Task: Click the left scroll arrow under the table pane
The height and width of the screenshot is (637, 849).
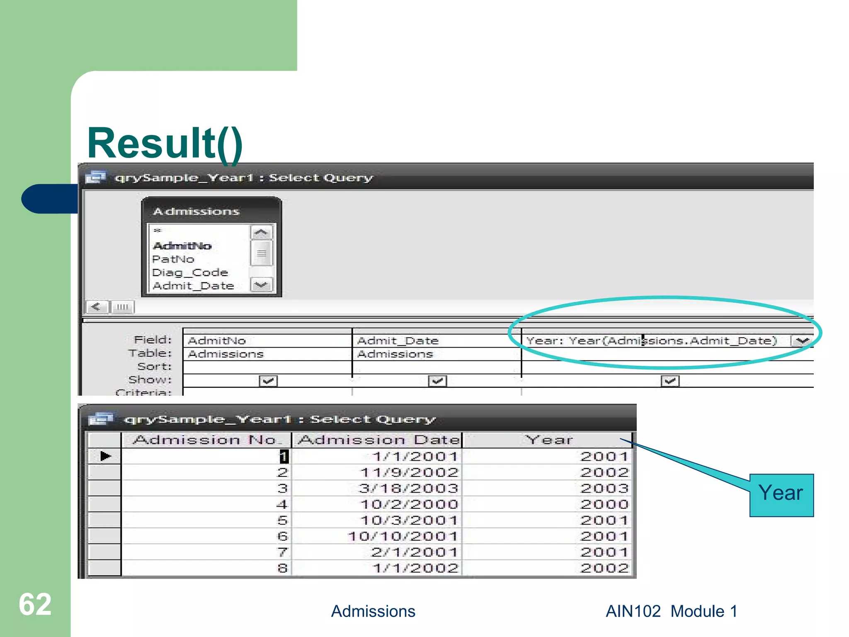Action: [97, 307]
